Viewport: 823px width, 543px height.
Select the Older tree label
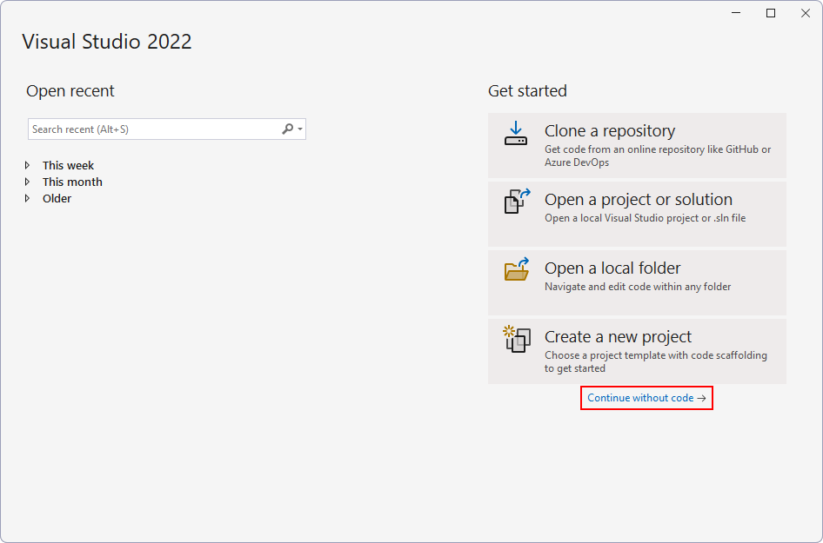pos(57,198)
